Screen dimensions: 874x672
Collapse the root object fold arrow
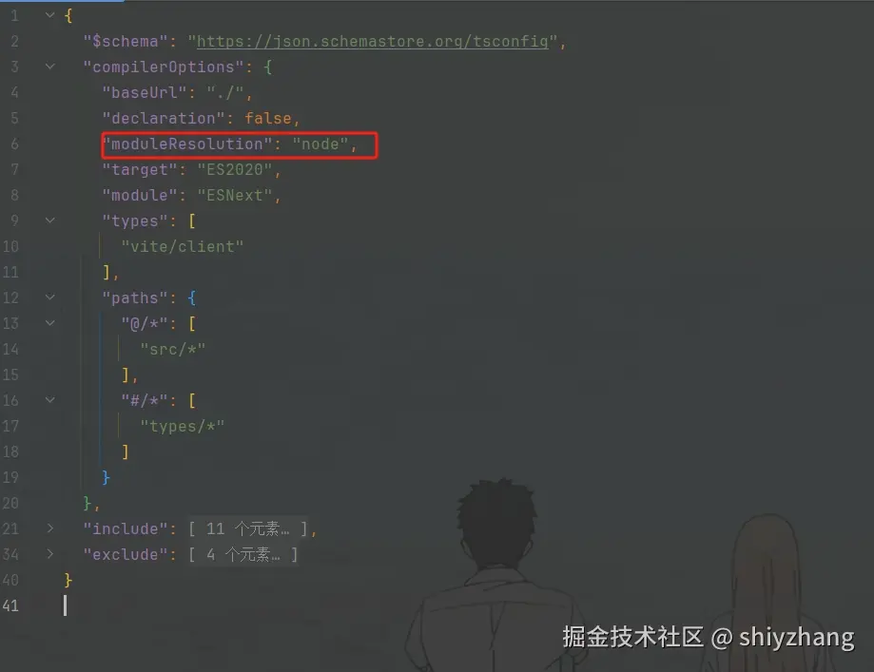pyautogui.click(x=50, y=15)
